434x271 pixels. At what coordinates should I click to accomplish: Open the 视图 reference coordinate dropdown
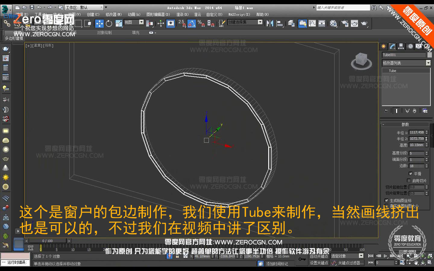[134, 22]
